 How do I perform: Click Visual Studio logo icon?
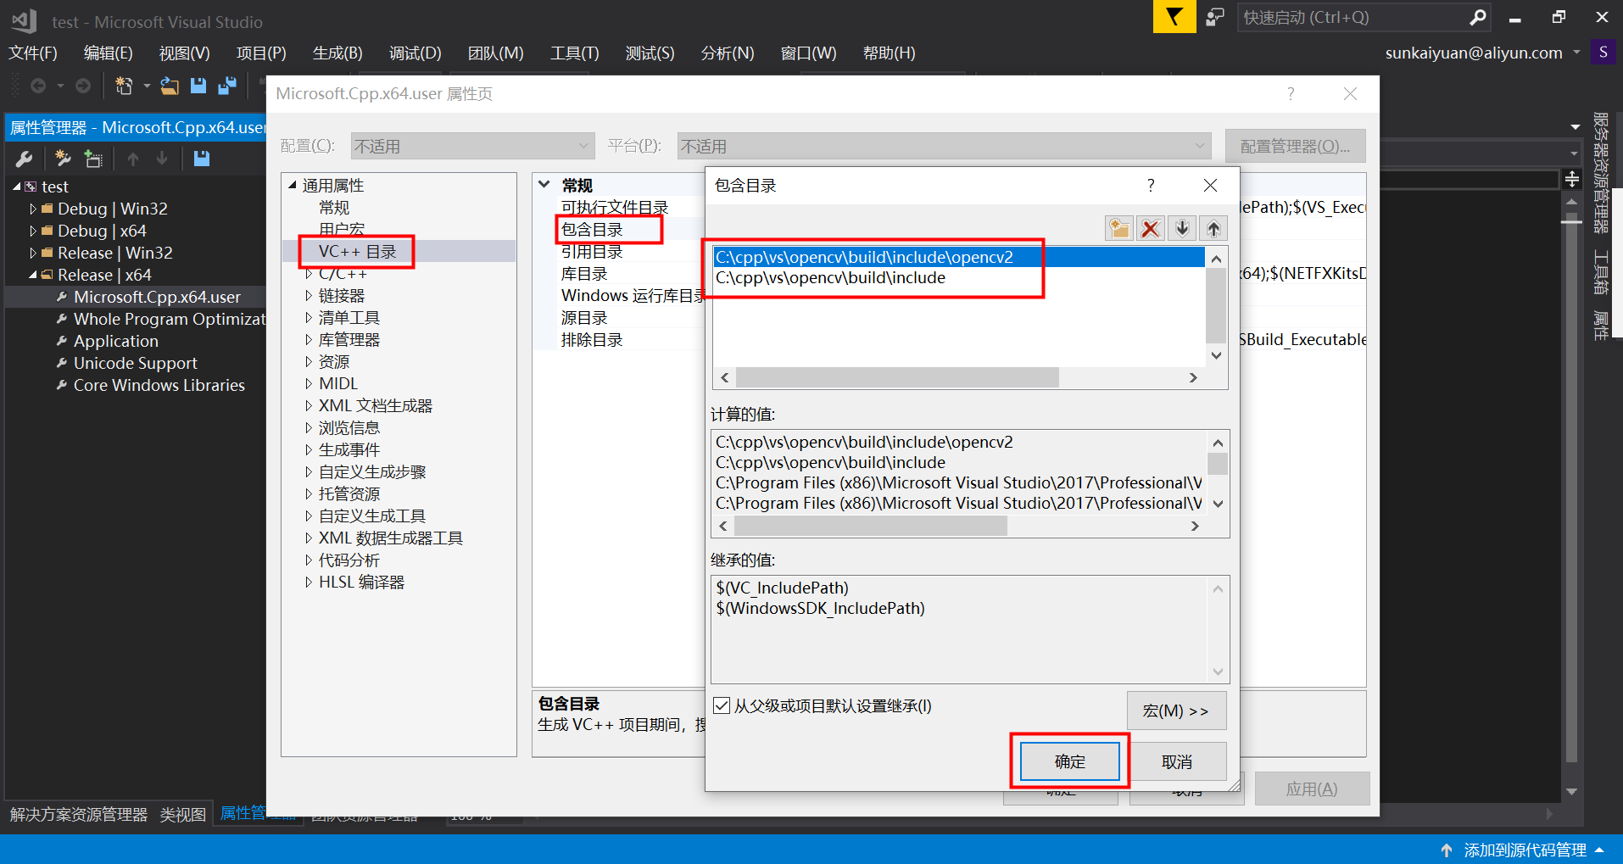click(x=24, y=20)
